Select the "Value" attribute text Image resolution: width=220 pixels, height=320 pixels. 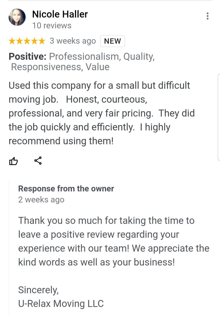pyautogui.click(x=98, y=67)
